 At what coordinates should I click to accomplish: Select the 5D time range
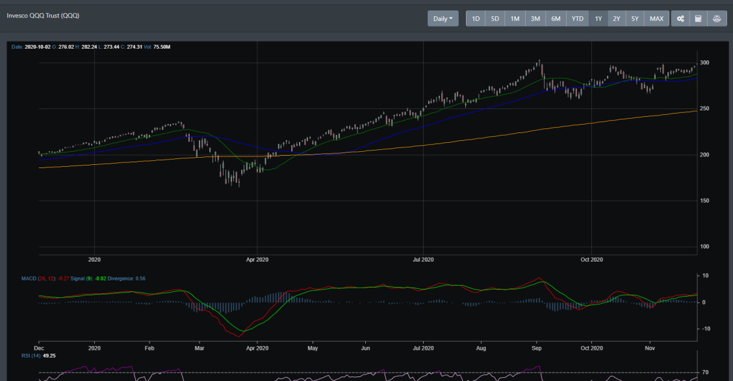[495, 19]
